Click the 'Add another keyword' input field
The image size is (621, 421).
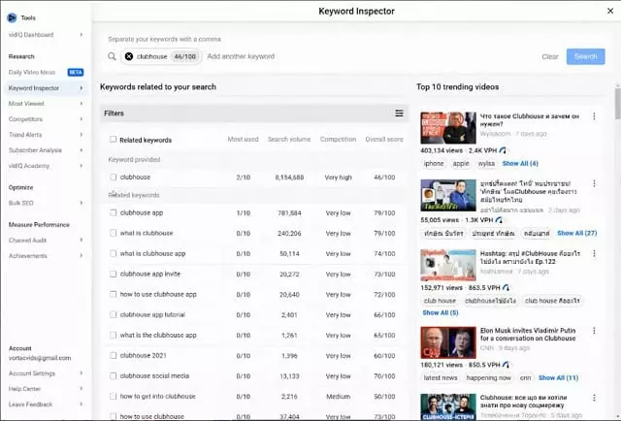coord(241,56)
